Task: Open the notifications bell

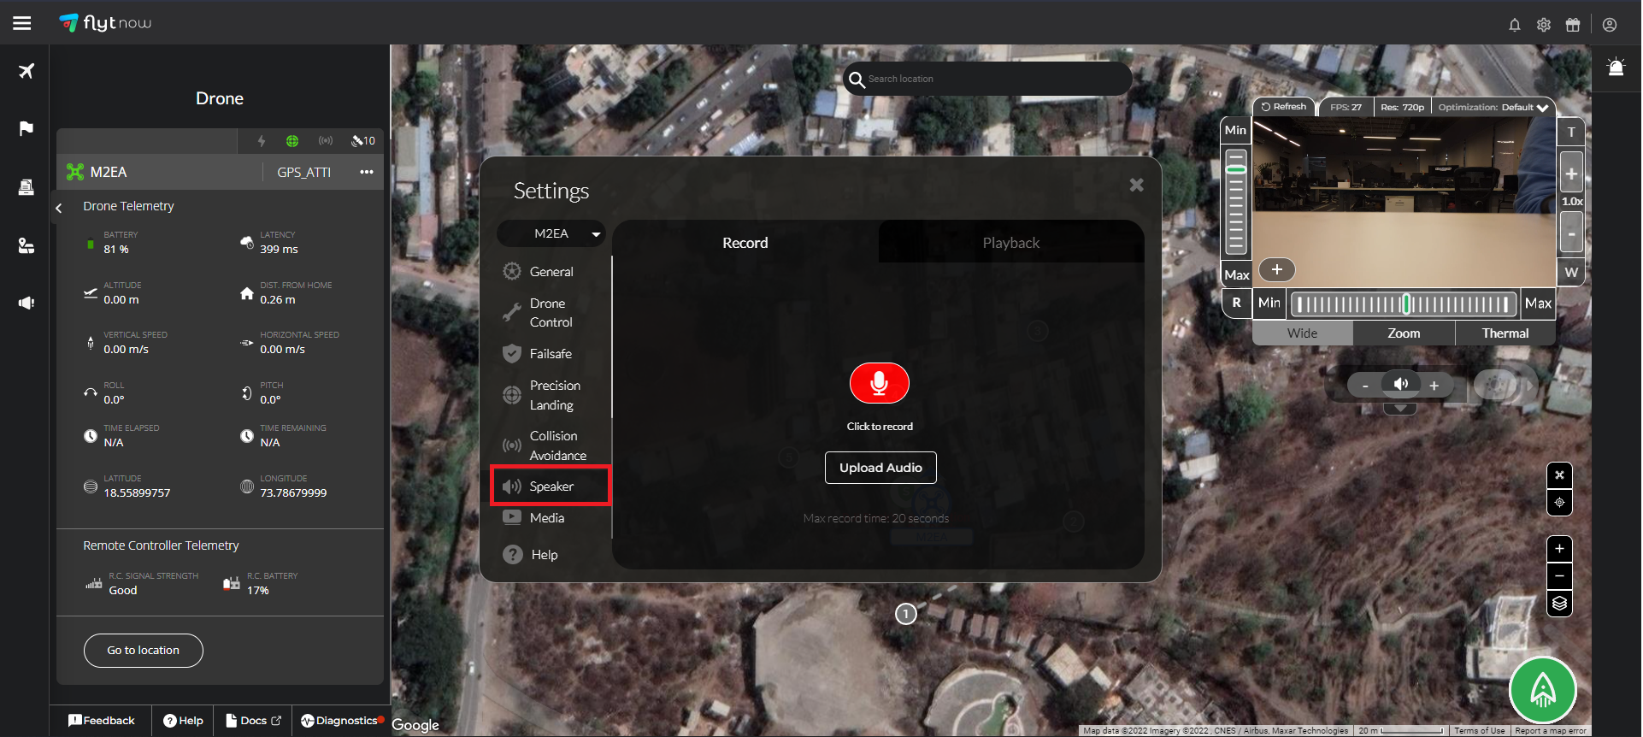Action: tap(1514, 25)
